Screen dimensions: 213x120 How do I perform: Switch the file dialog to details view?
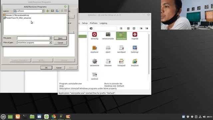pos(66,11)
